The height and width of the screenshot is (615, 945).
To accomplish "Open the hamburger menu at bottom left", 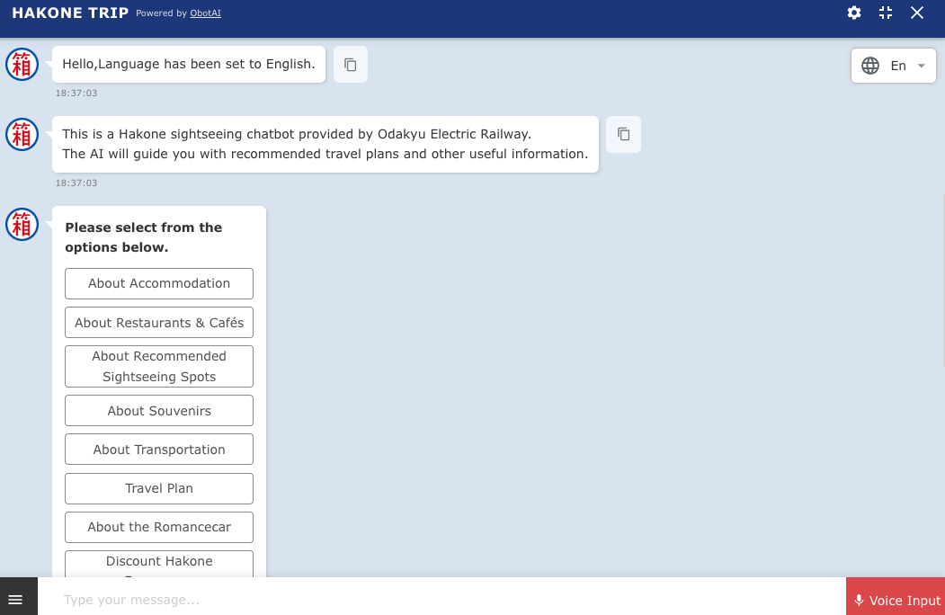I will (x=15, y=600).
